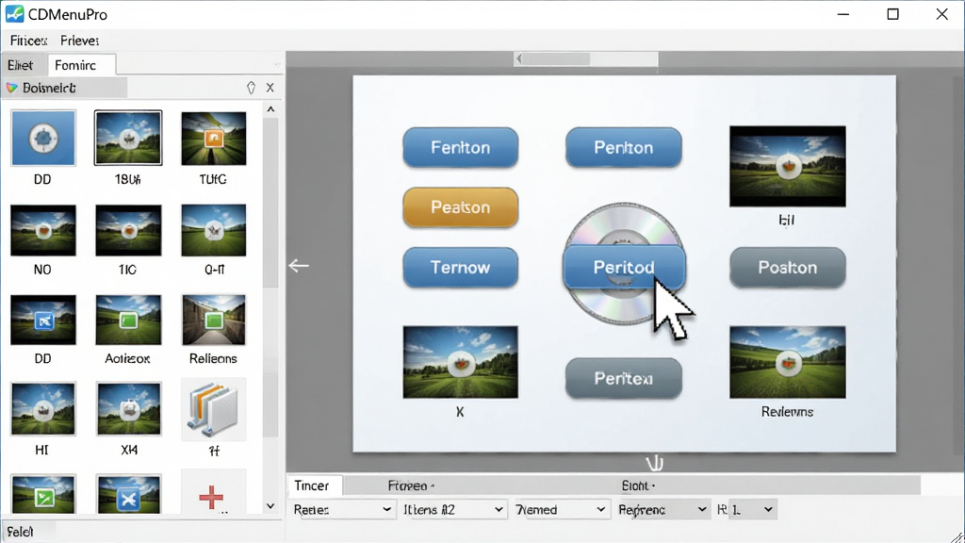Select the XI4 item icon

click(128, 409)
